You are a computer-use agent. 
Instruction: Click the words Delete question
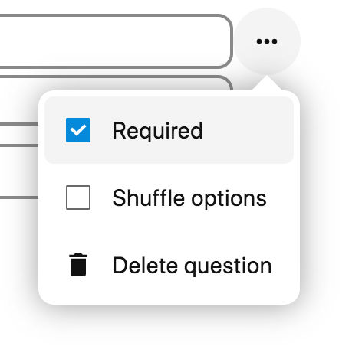point(192,266)
